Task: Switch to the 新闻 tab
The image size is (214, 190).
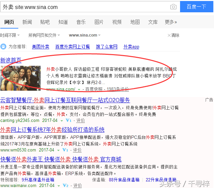Action: point(27,22)
